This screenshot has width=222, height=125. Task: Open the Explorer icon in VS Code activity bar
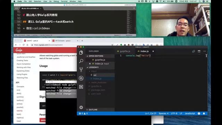81,53
